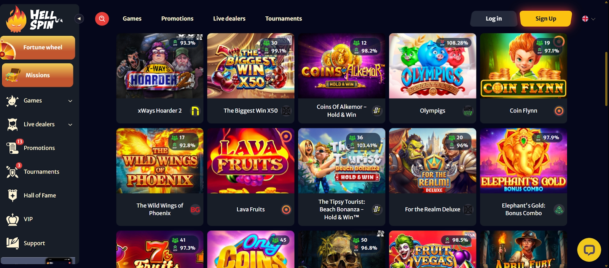Click the Hall of Fame shield icon
The image size is (609, 268).
13,195
